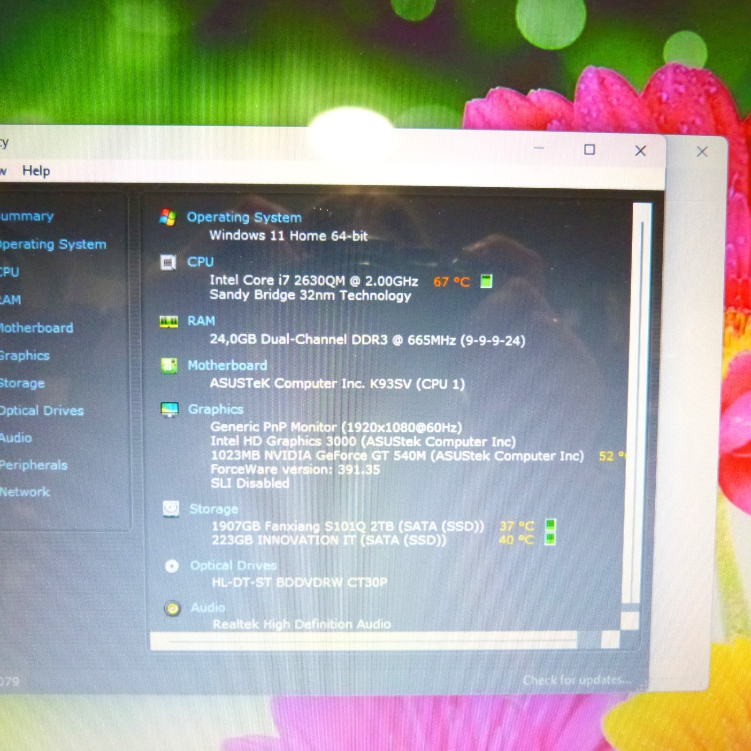Image resolution: width=751 pixels, height=751 pixels.
Task: Click Intel Core i7 2630QM text
Action: pyautogui.click(x=314, y=281)
